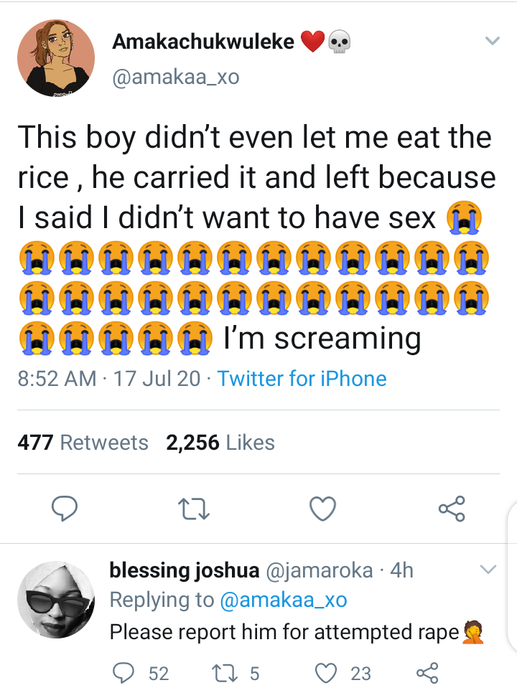The width and height of the screenshot is (517, 693).
Task: Like the main tweet heart icon
Action: [322, 509]
